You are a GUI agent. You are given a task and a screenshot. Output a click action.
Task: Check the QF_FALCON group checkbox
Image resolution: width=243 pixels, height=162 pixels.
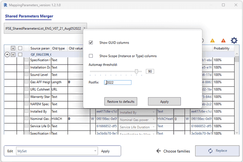20,55
